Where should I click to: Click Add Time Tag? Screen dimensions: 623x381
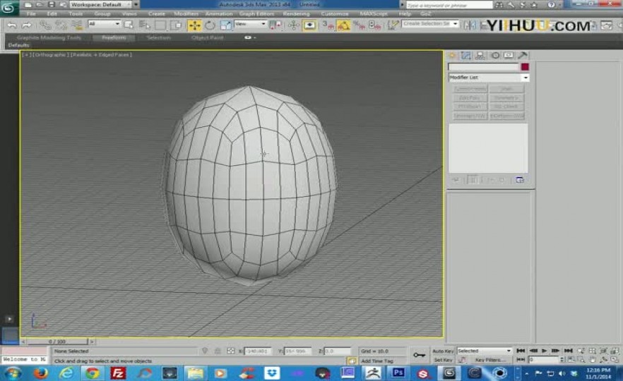click(377, 361)
